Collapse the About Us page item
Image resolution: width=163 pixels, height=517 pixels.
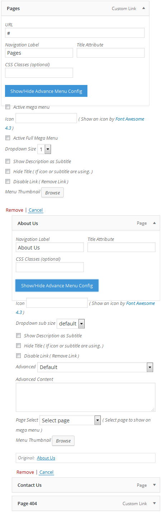point(154,223)
